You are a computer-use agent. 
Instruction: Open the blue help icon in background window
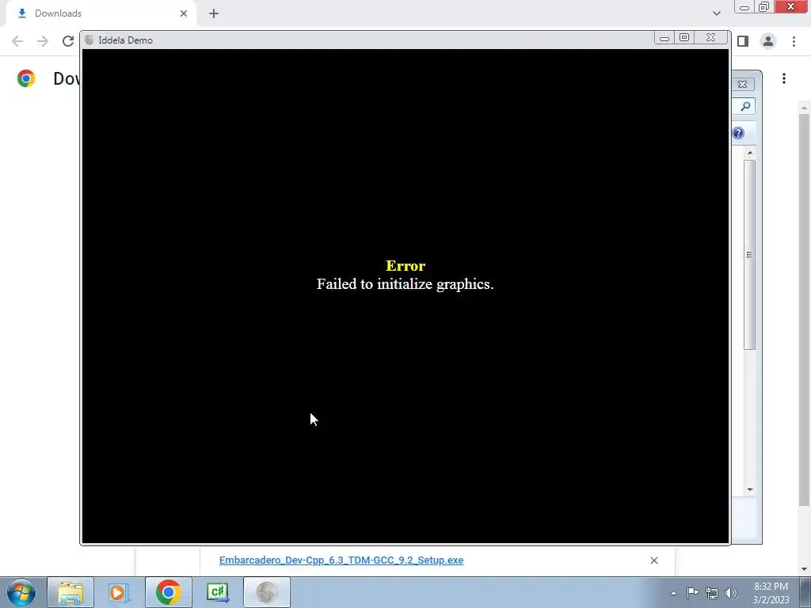click(x=738, y=133)
